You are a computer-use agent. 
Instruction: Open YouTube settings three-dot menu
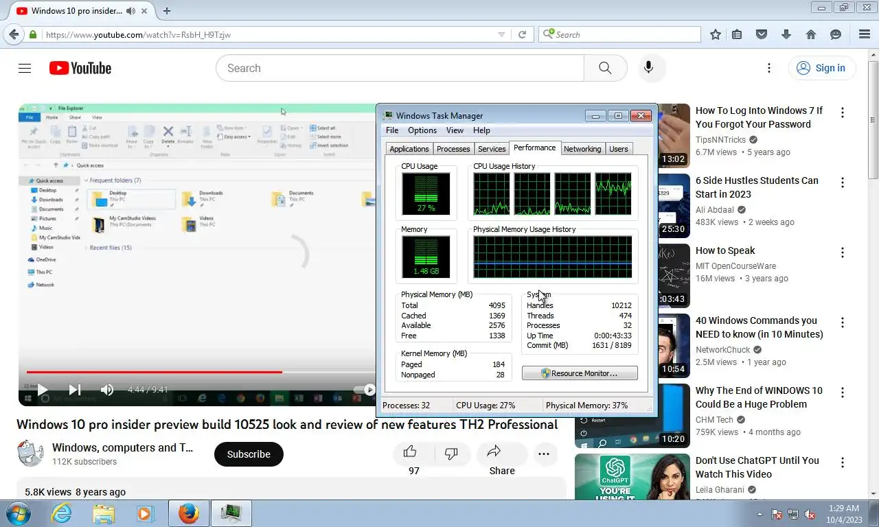click(x=769, y=68)
